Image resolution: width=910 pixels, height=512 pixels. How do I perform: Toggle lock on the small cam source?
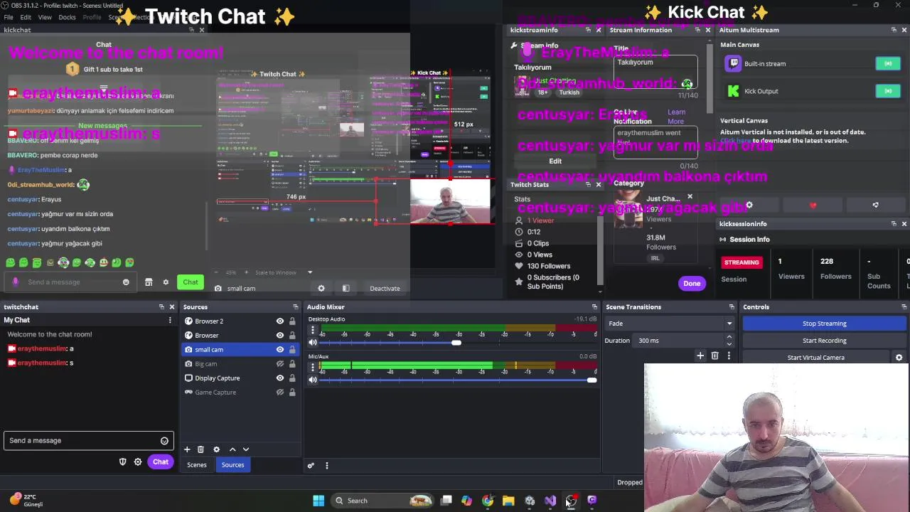[292, 350]
